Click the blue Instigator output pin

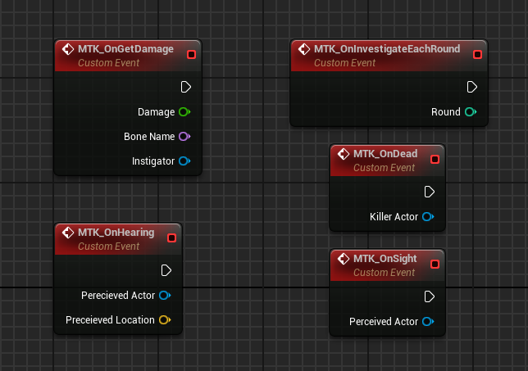[184, 161]
